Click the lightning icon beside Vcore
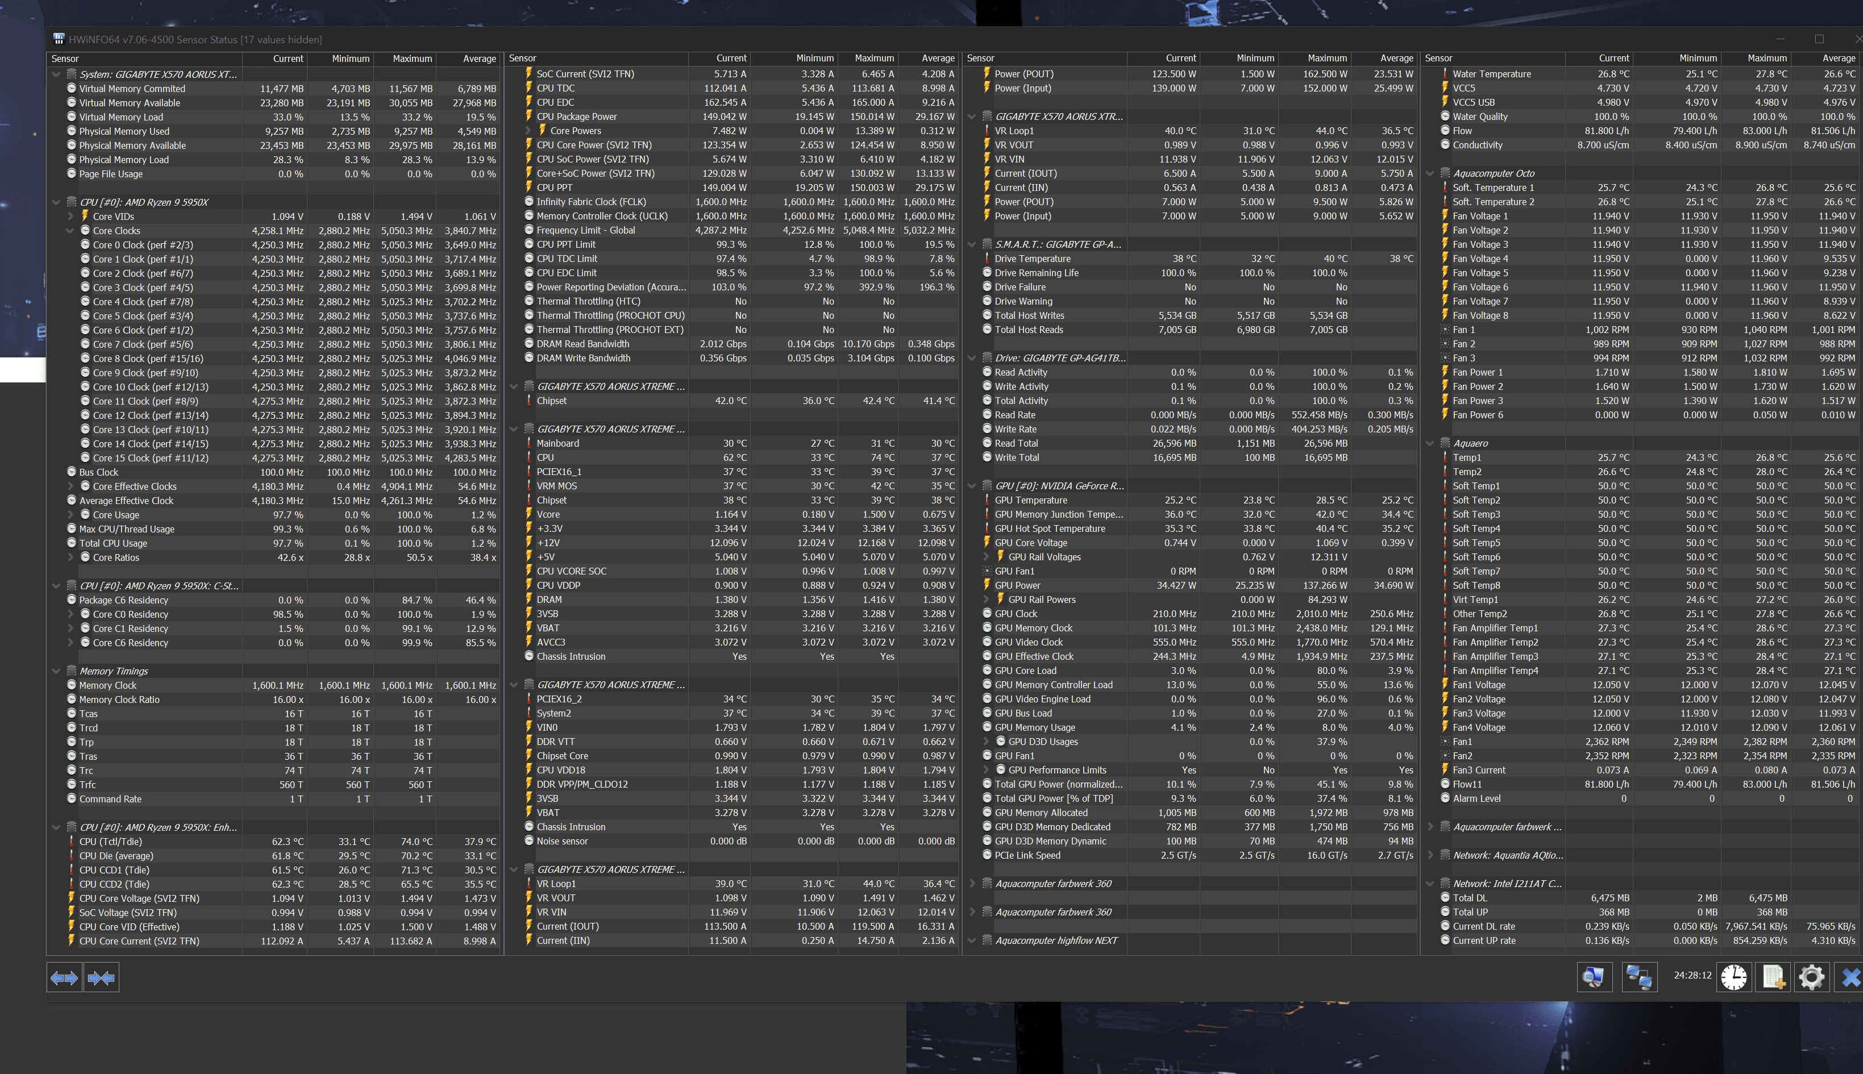 pos(529,514)
